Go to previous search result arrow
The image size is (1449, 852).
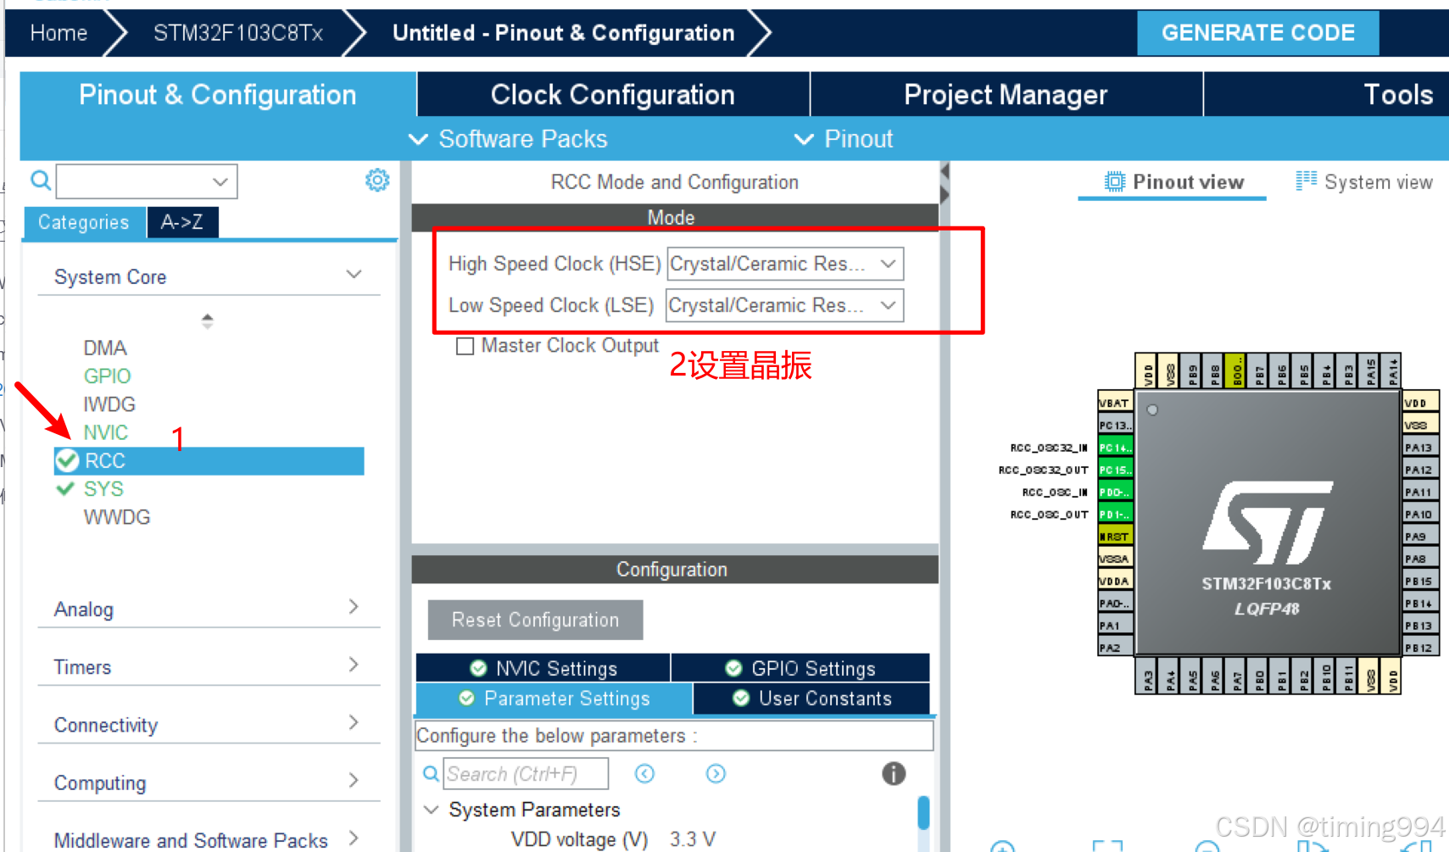pos(645,773)
